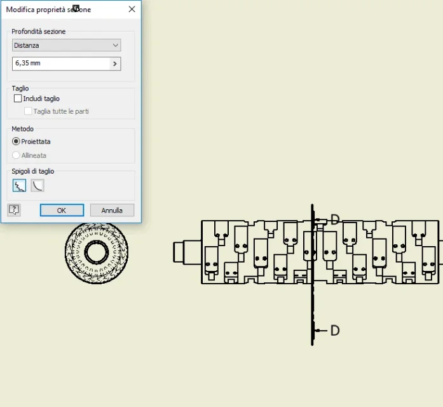Click the upper D section arrow label

click(x=335, y=219)
